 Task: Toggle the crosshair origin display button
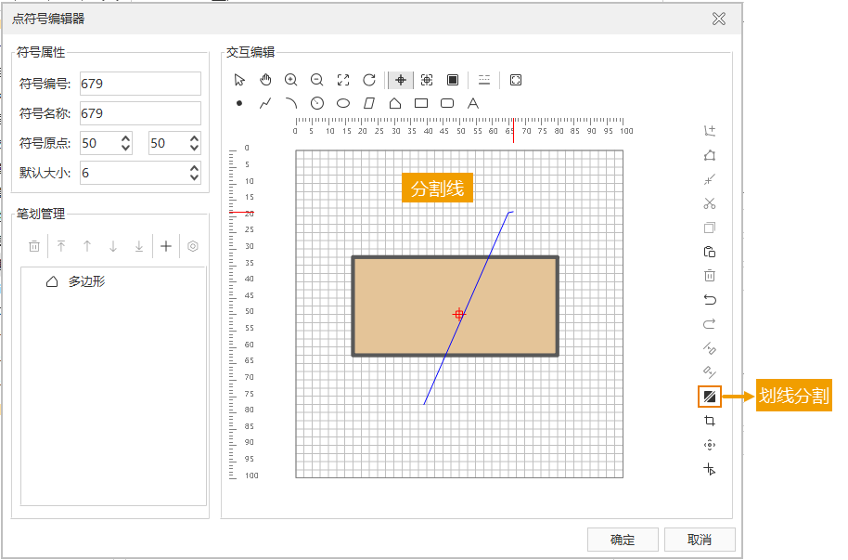[x=401, y=80]
